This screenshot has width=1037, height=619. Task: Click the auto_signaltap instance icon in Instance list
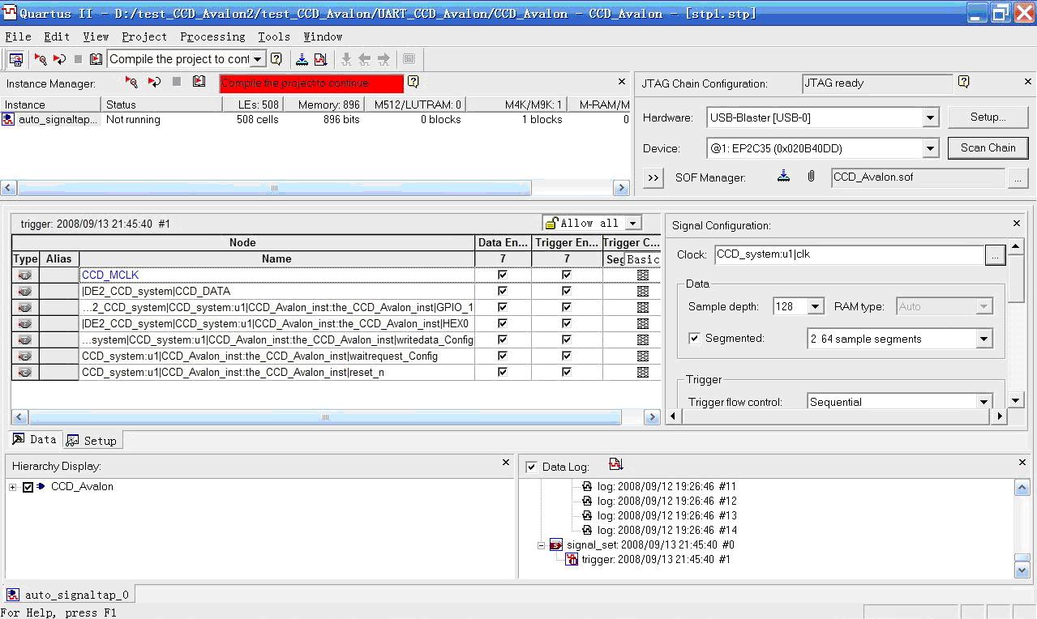tap(8, 119)
